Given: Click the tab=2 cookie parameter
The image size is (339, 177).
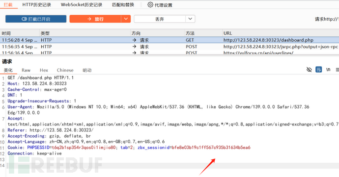Looking at the screenshot, I should point(127,148).
